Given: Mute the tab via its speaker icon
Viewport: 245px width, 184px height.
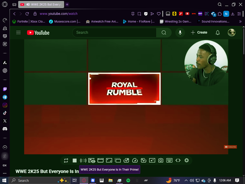Looking at the screenshot, I should pos(28,4).
